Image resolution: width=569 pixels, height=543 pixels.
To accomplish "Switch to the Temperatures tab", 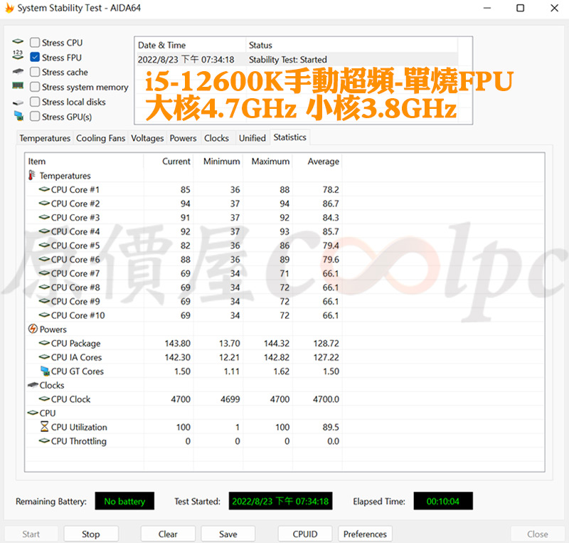I will (45, 138).
